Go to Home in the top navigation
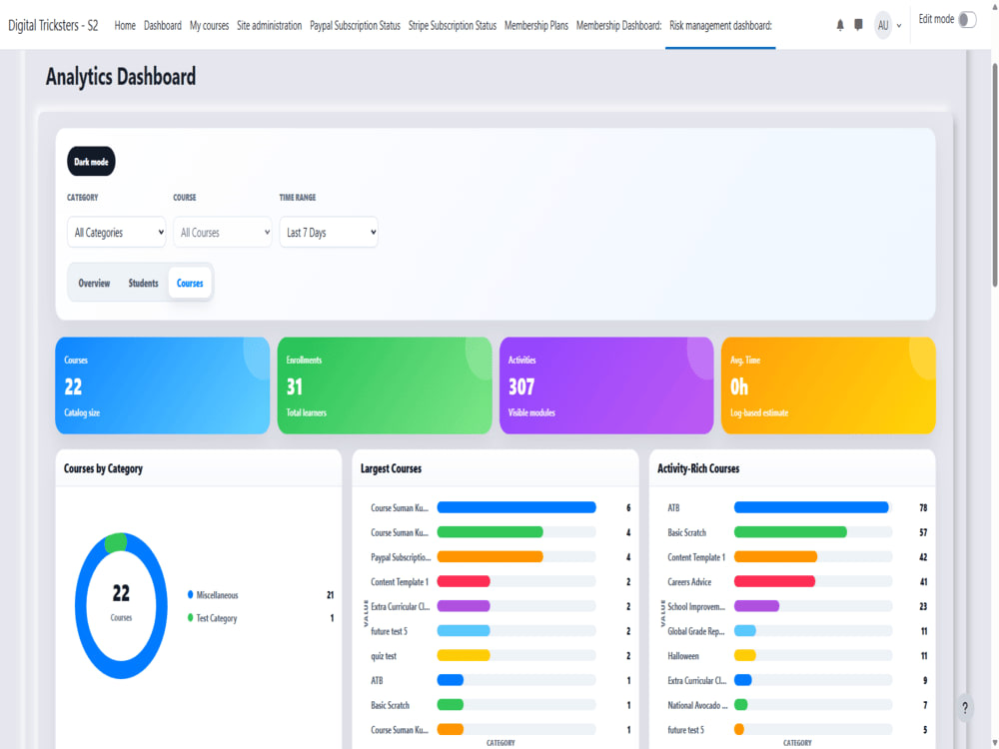 [125, 26]
